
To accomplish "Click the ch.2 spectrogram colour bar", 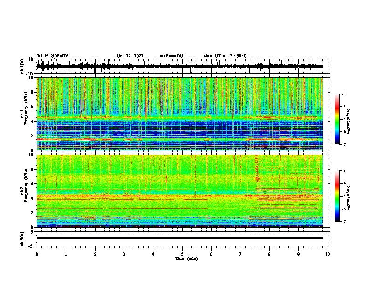I will 337,196.
